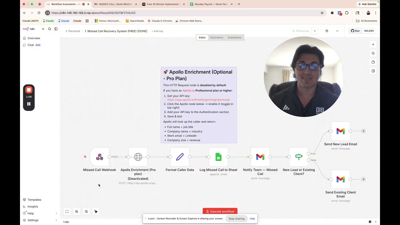400x225 pixels.
Task: Add a sticky note from right toolbar
Action: click(x=373, y=62)
